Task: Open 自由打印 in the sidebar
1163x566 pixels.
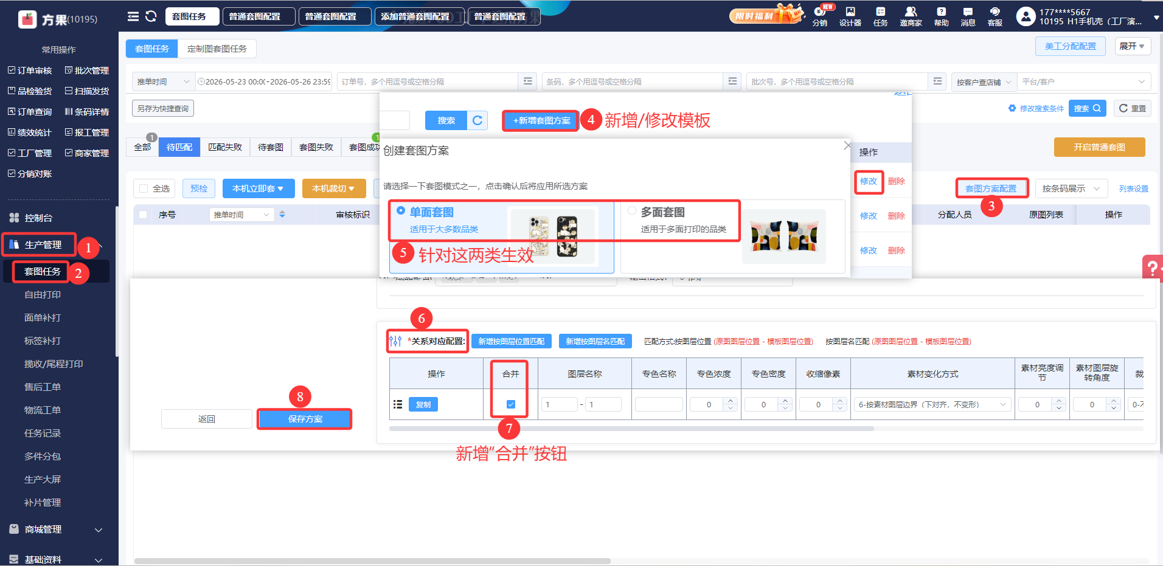Action: tap(43, 294)
